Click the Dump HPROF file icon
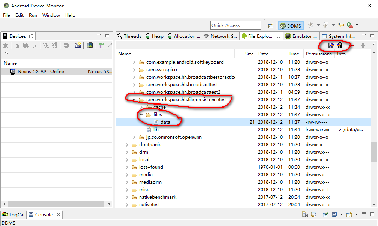 26,45
